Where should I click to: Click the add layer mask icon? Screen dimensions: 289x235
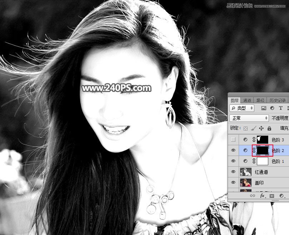point(272,196)
